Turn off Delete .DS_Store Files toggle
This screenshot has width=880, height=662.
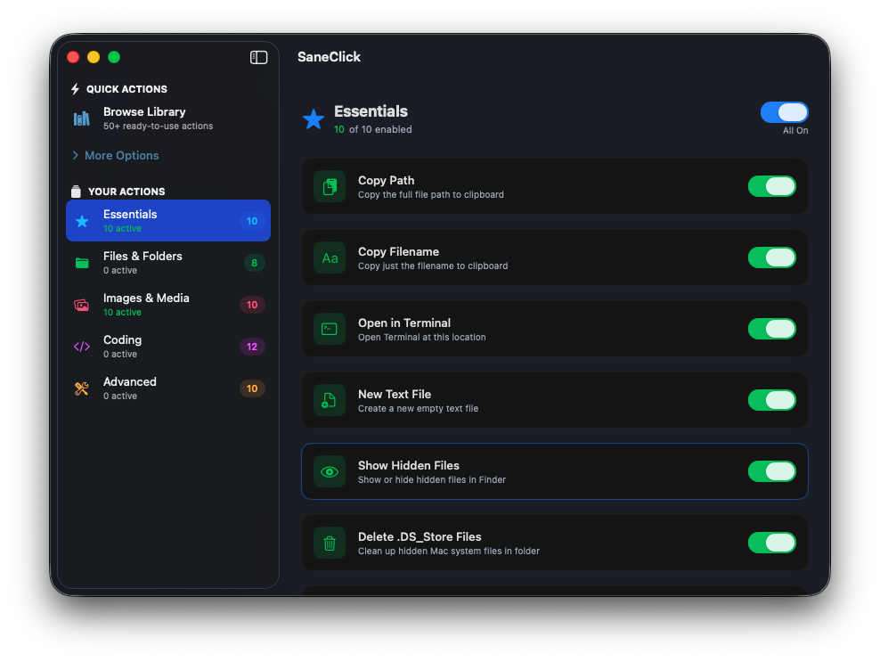771,543
